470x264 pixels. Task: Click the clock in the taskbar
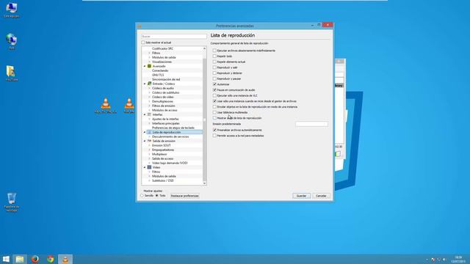click(x=458, y=259)
